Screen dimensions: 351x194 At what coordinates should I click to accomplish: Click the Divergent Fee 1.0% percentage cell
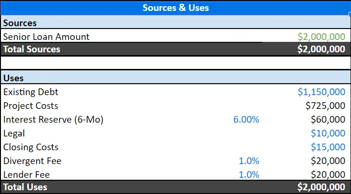coord(249,161)
